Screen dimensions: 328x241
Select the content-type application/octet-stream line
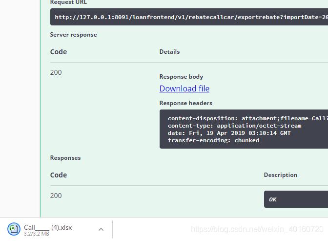[234, 126]
